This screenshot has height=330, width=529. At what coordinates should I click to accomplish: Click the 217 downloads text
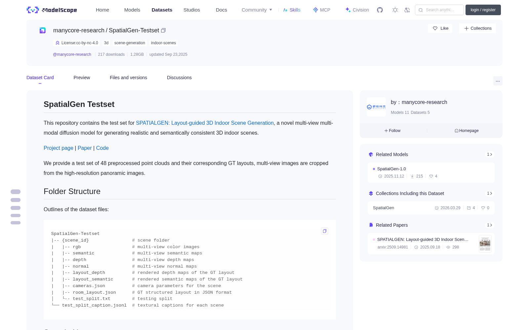(x=111, y=54)
